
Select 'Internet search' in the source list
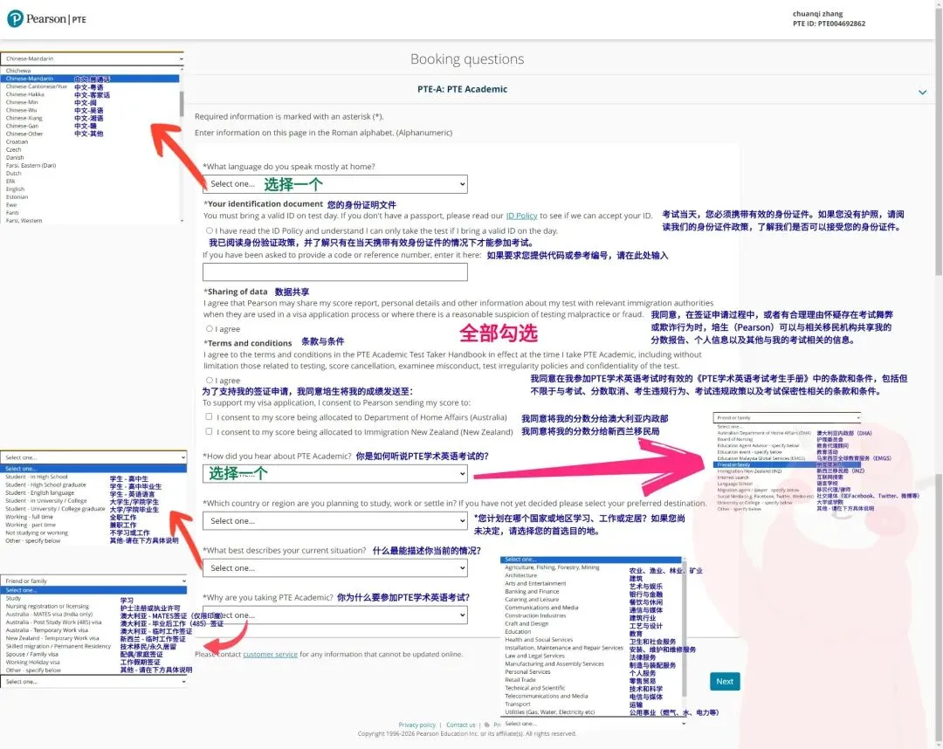[x=733, y=478]
